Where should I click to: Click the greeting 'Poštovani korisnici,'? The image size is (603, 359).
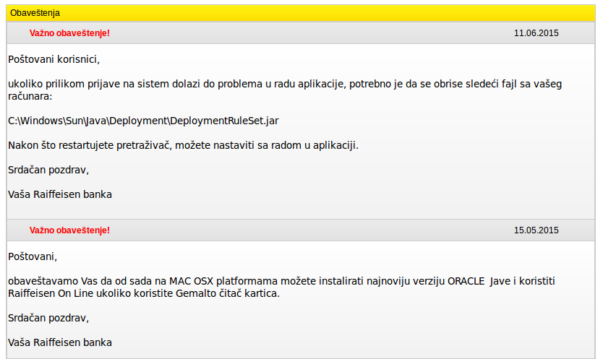54,59
